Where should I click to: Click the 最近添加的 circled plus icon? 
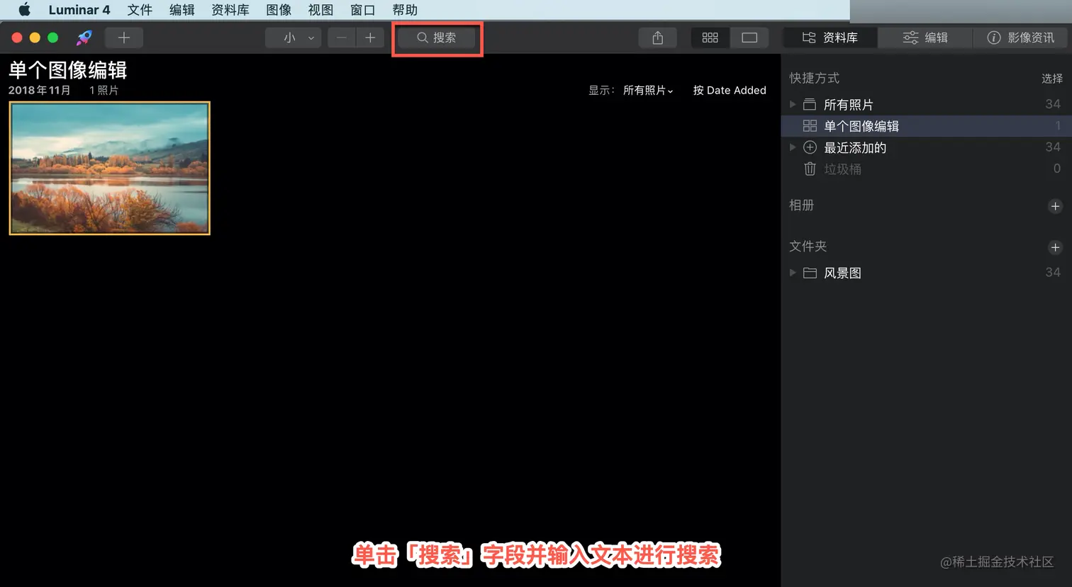coord(810,147)
